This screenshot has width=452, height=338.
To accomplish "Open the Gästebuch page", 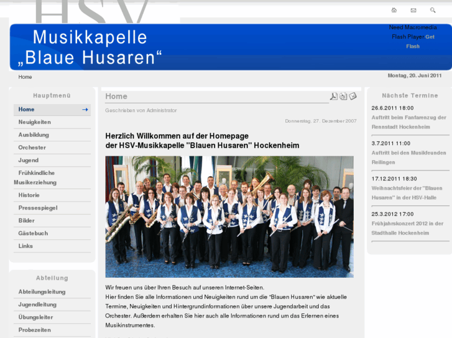I will click(52, 233).
